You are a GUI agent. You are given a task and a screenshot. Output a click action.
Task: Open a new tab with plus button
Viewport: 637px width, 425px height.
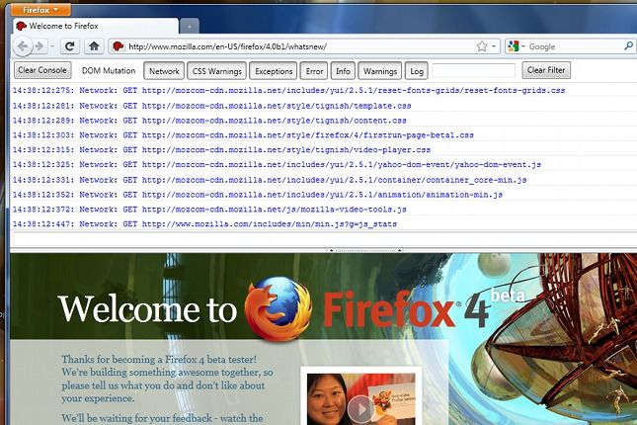pos(189,27)
